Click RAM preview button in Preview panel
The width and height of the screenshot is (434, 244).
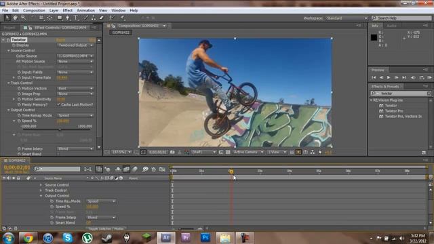(x=429, y=78)
